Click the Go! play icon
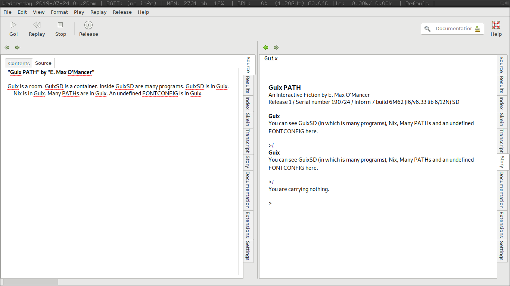 (x=14, y=25)
